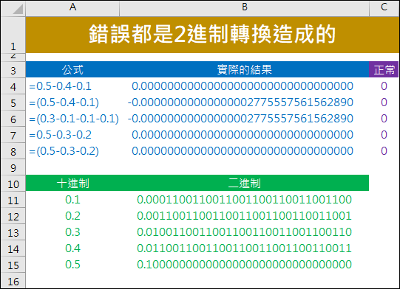Select row 11 header

[13, 200]
